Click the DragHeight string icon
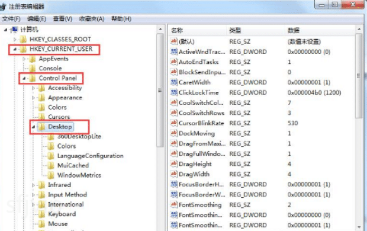The width and height of the screenshot is (367, 231). coord(174,163)
